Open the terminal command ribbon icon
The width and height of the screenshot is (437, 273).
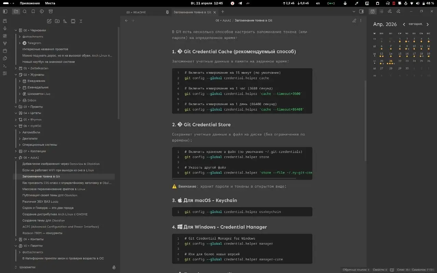(x=5, y=66)
